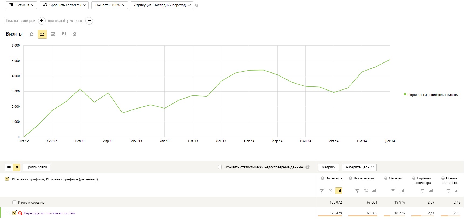Open the Выберите цель dropdown
This screenshot has width=464, height=219.
click(x=359, y=167)
